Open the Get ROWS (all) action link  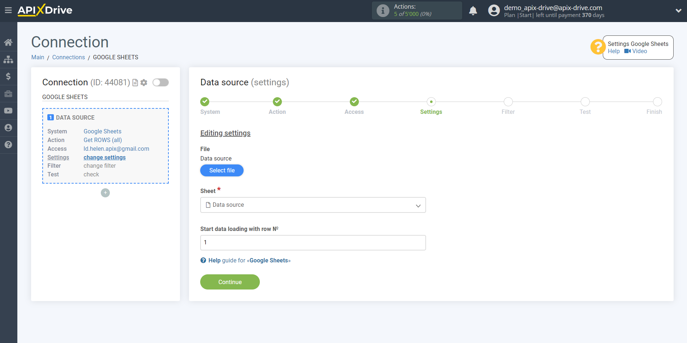tap(103, 140)
